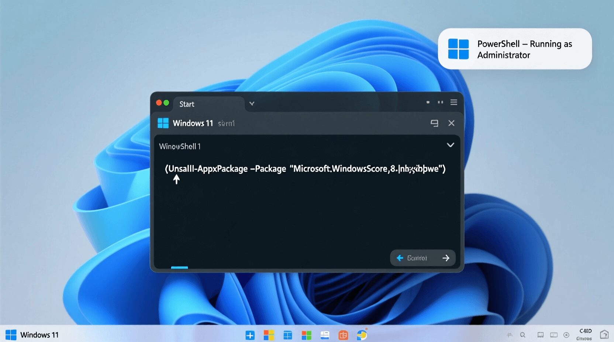Viewport: 614px width, 342px height.
Task: Open the hamburger menu icon in the terminal window
Action: coord(453,102)
